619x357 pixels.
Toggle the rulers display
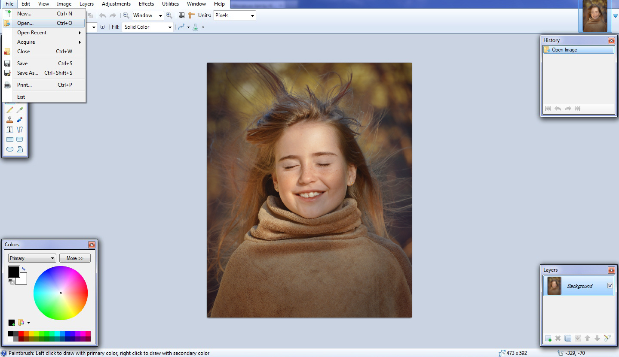point(192,15)
